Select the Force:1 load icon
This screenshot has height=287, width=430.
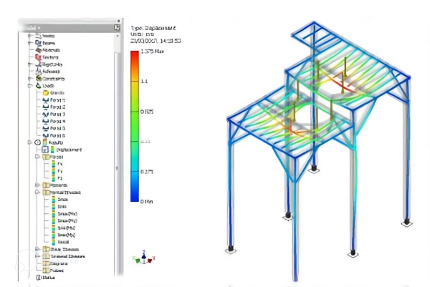tap(46, 100)
